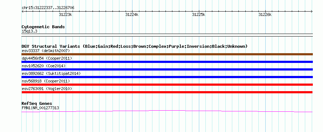
Task: Click the right arrowhead of the ruler
Action: (312, 11)
